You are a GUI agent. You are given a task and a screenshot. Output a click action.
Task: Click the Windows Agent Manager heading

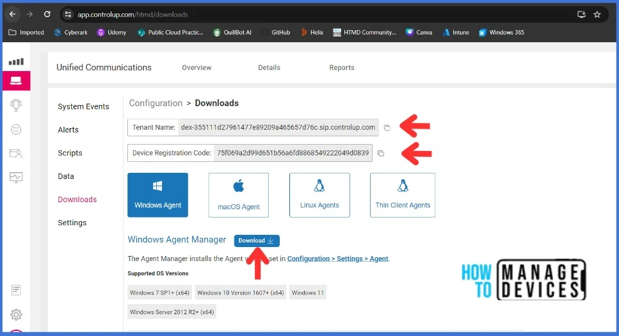[177, 239]
